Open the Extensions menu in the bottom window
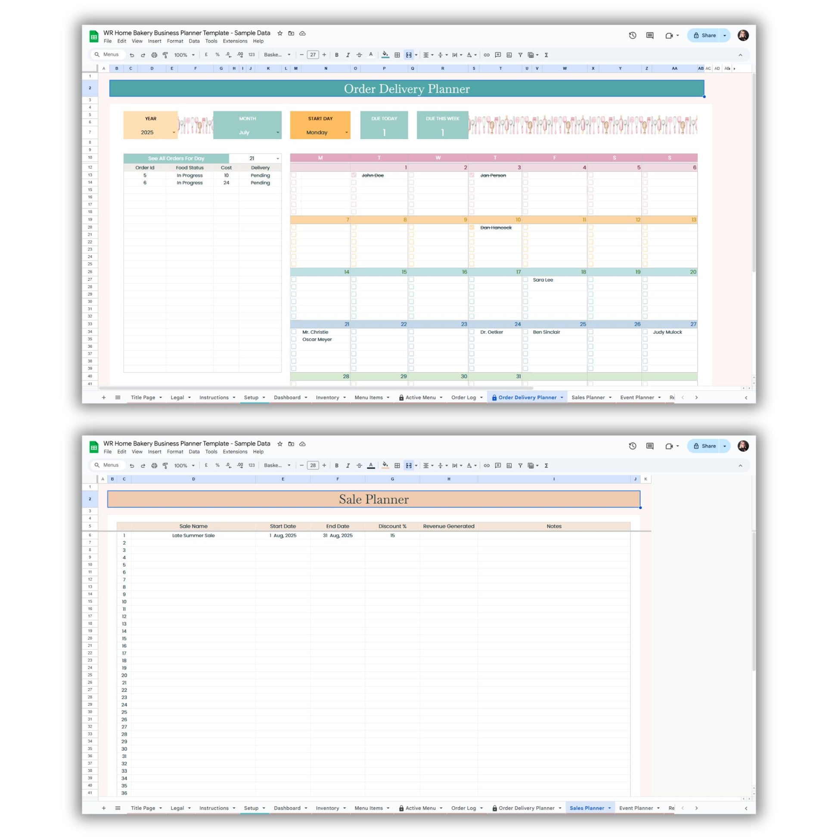838x838 pixels. tap(235, 452)
